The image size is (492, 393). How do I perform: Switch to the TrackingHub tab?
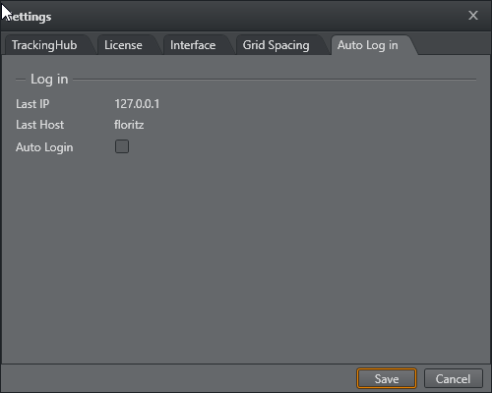(44, 45)
